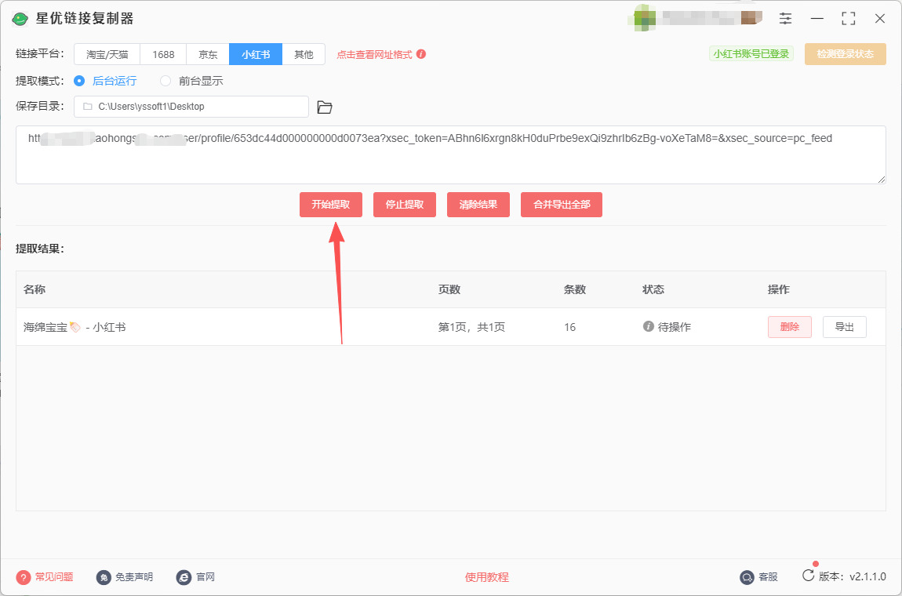Image resolution: width=902 pixels, height=596 pixels.
Task: Click 状态 column header
Action: 653,289
